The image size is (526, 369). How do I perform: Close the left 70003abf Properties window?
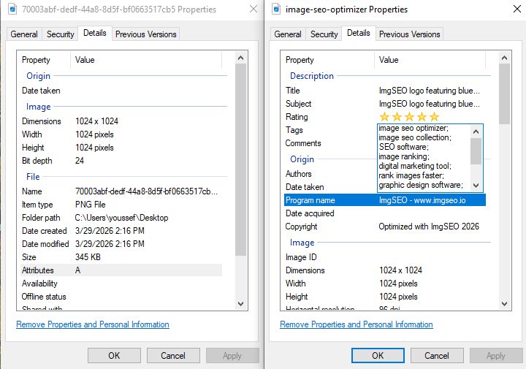(254, 9)
